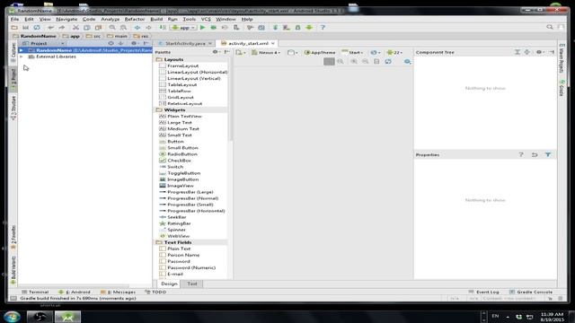Image resolution: width=575 pixels, height=323 pixels.
Task: Open the Start activity dropdown
Action: (352, 53)
